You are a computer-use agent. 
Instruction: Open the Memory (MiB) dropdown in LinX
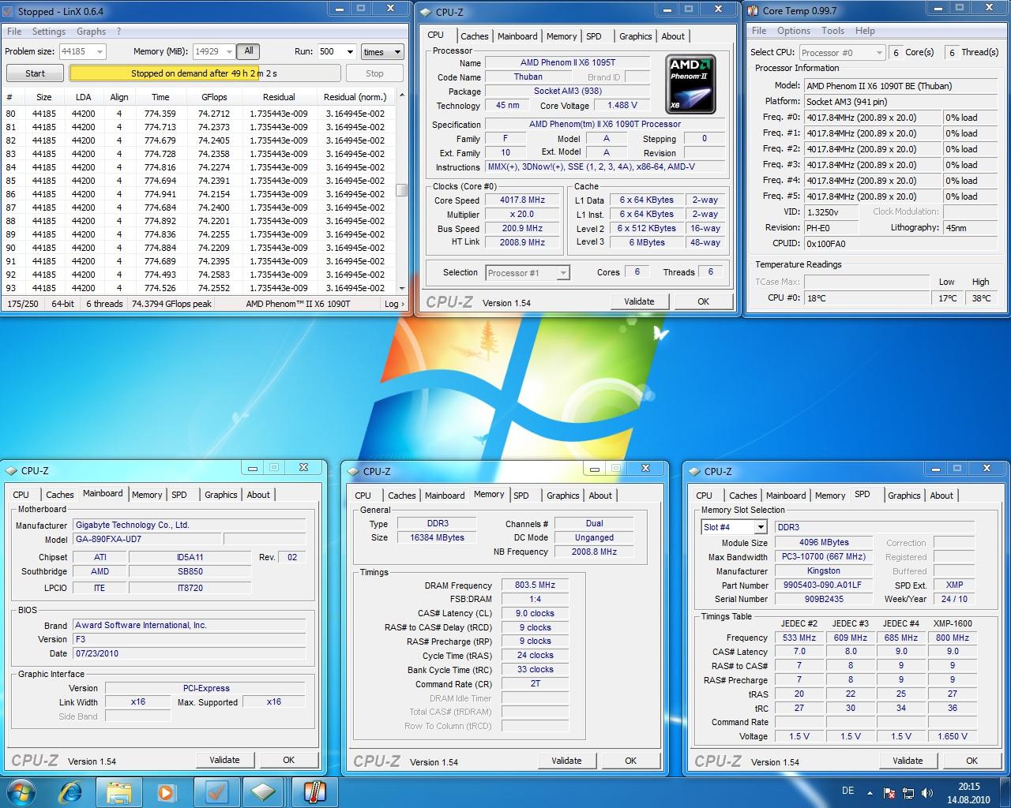click(228, 51)
